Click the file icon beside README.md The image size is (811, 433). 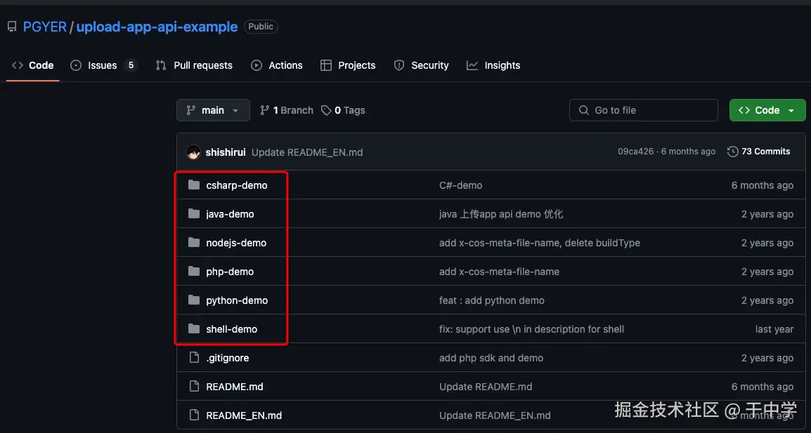tap(194, 386)
